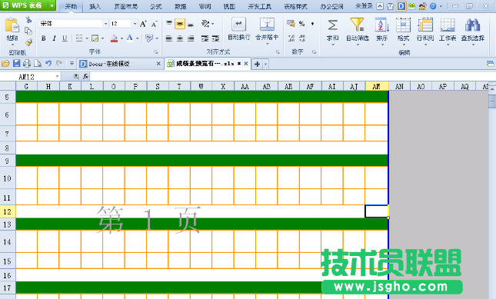496x299 pixels.
Task: Click the currency number format icon
Action: [x=291, y=23]
